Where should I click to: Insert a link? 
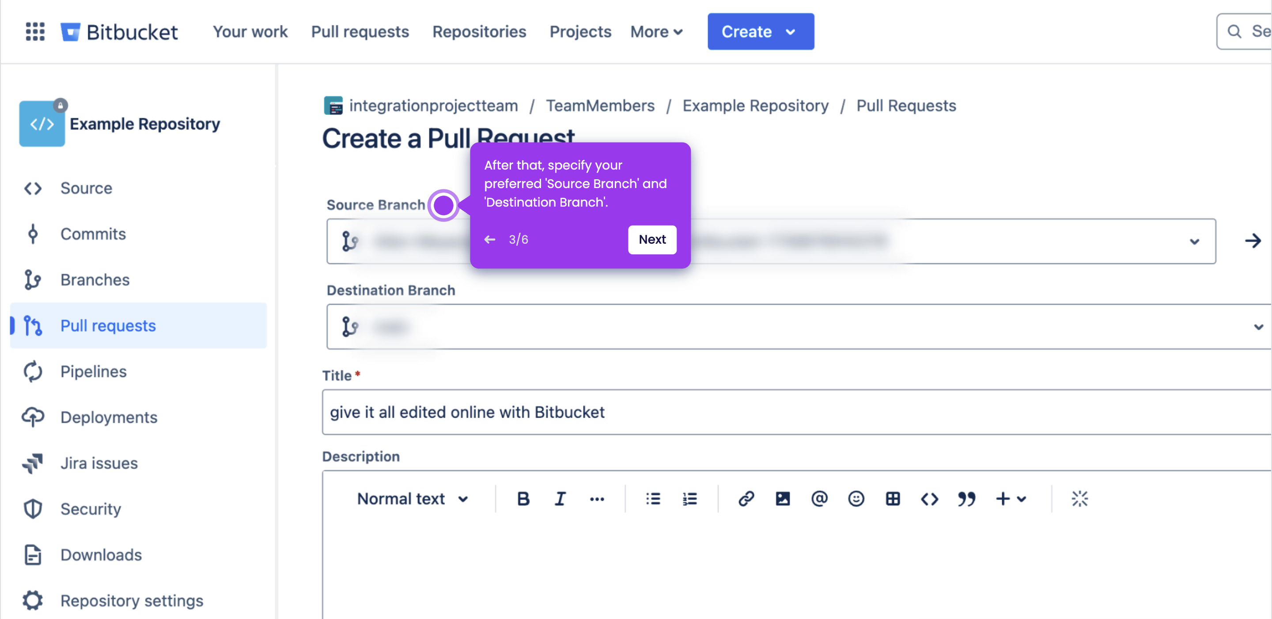click(746, 499)
